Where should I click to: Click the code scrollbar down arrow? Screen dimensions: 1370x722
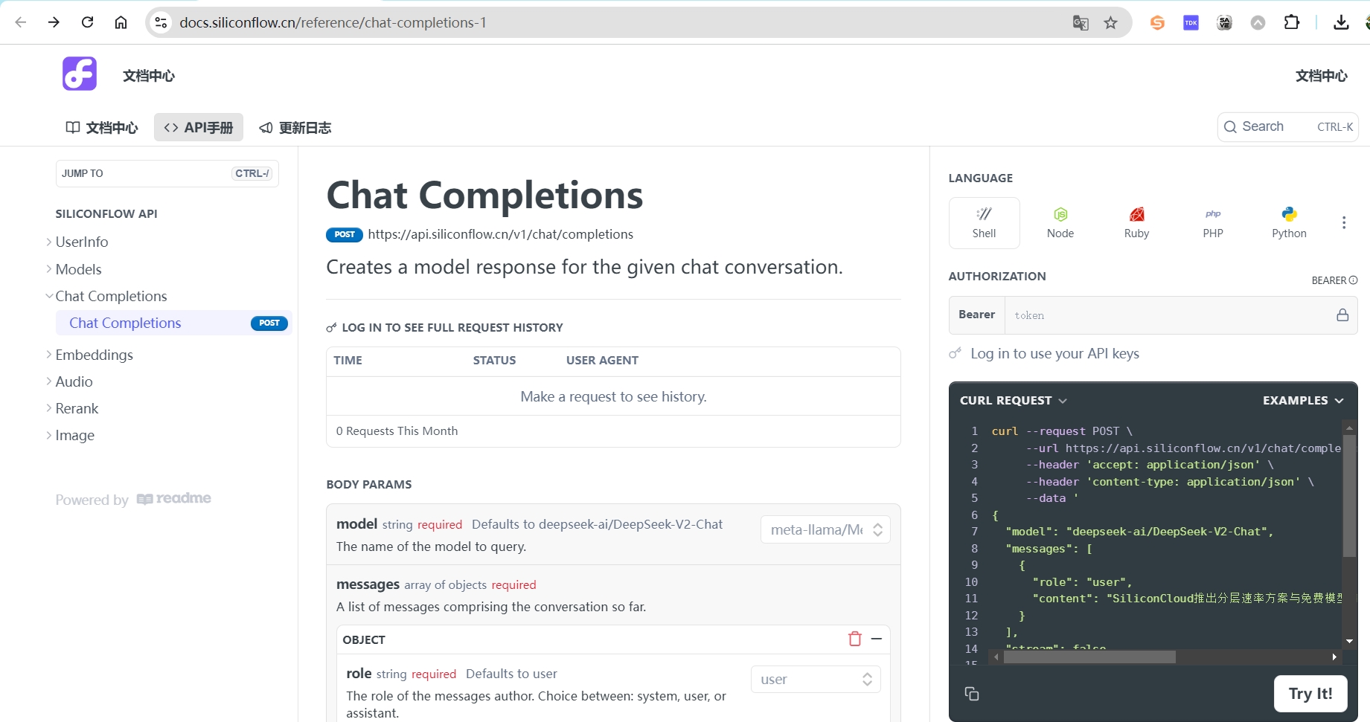click(1349, 641)
